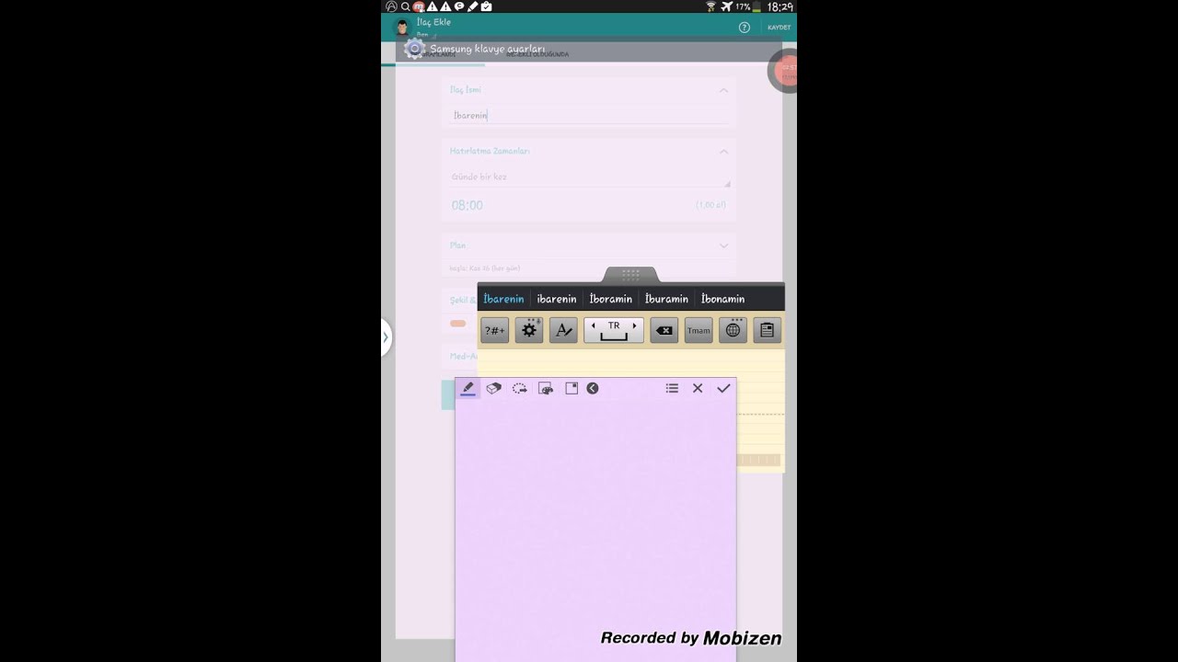The width and height of the screenshot is (1178, 662).
Task: Select the eraser tool in the note toolbar
Action: point(493,388)
